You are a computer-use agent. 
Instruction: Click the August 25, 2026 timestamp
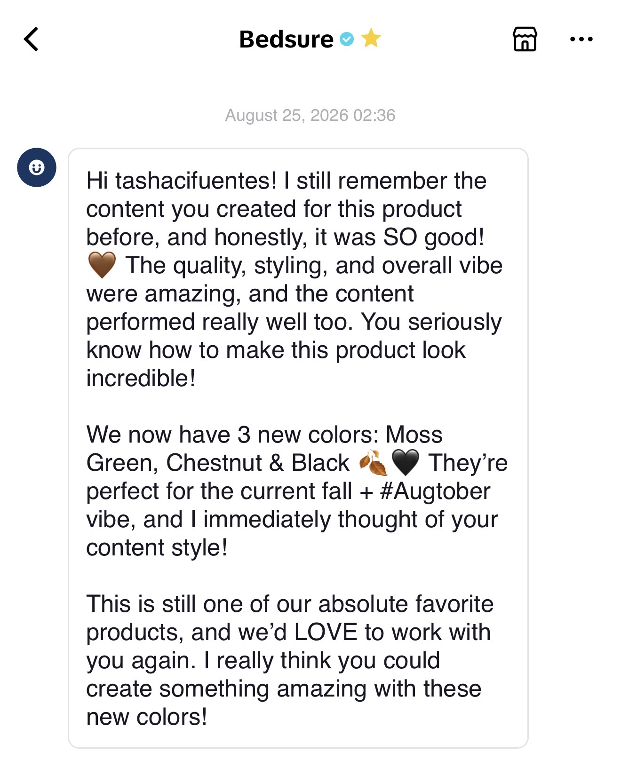[x=310, y=115]
